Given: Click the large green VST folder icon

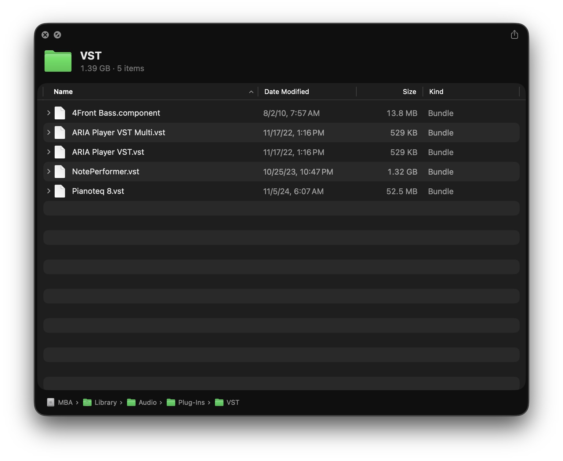Looking at the screenshot, I should (x=58, y=61).
